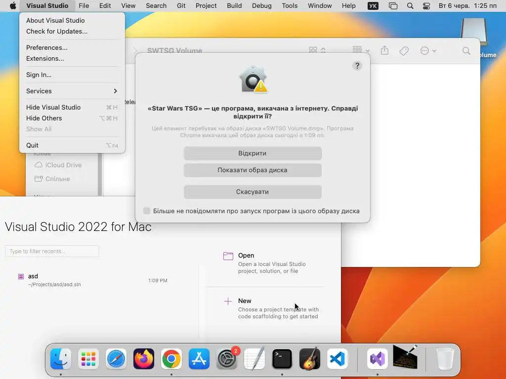This screenshot has height=379, width=506.
Task: Click the help question mark button
Action: [357, 66]
